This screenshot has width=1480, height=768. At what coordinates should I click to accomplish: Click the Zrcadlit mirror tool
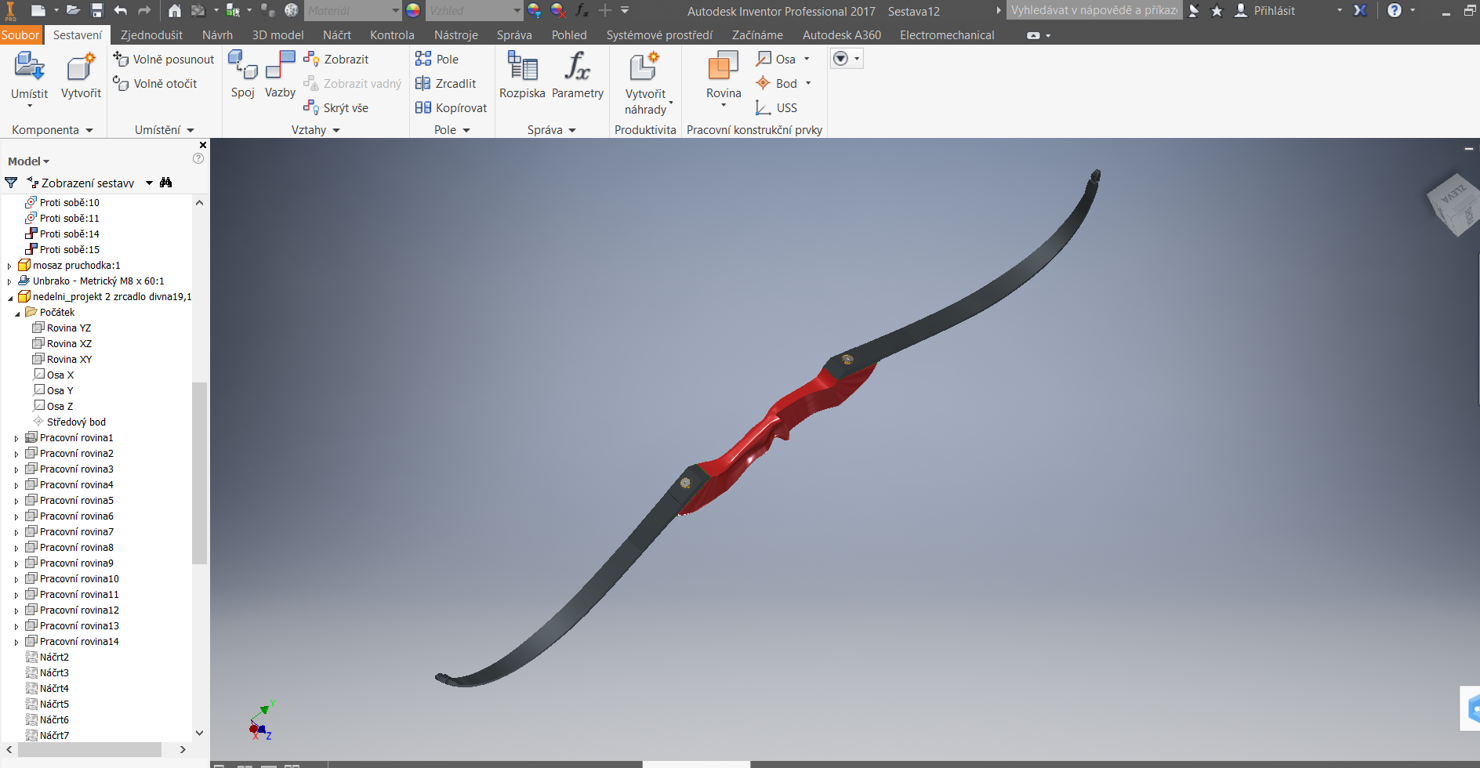[x=446, y=84]
